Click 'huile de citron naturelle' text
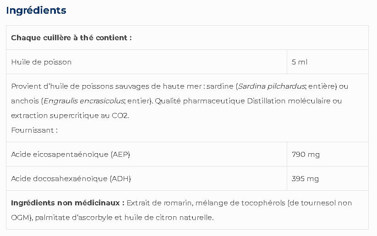Image resolution: width=377 pixels, height=236 pixels. click(169, 218)
